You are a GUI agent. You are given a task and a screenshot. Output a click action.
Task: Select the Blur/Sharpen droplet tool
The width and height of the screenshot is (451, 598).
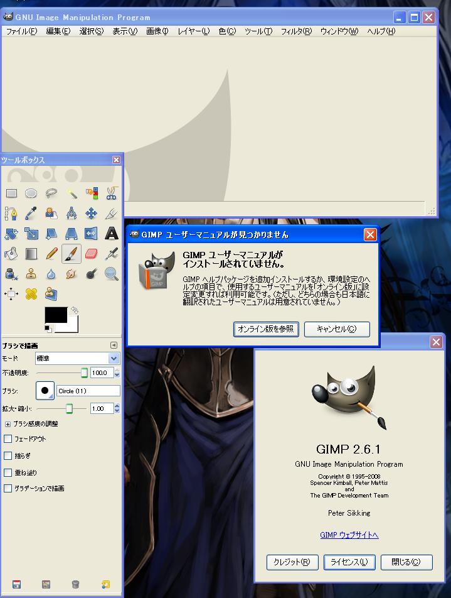coord(51,274)
